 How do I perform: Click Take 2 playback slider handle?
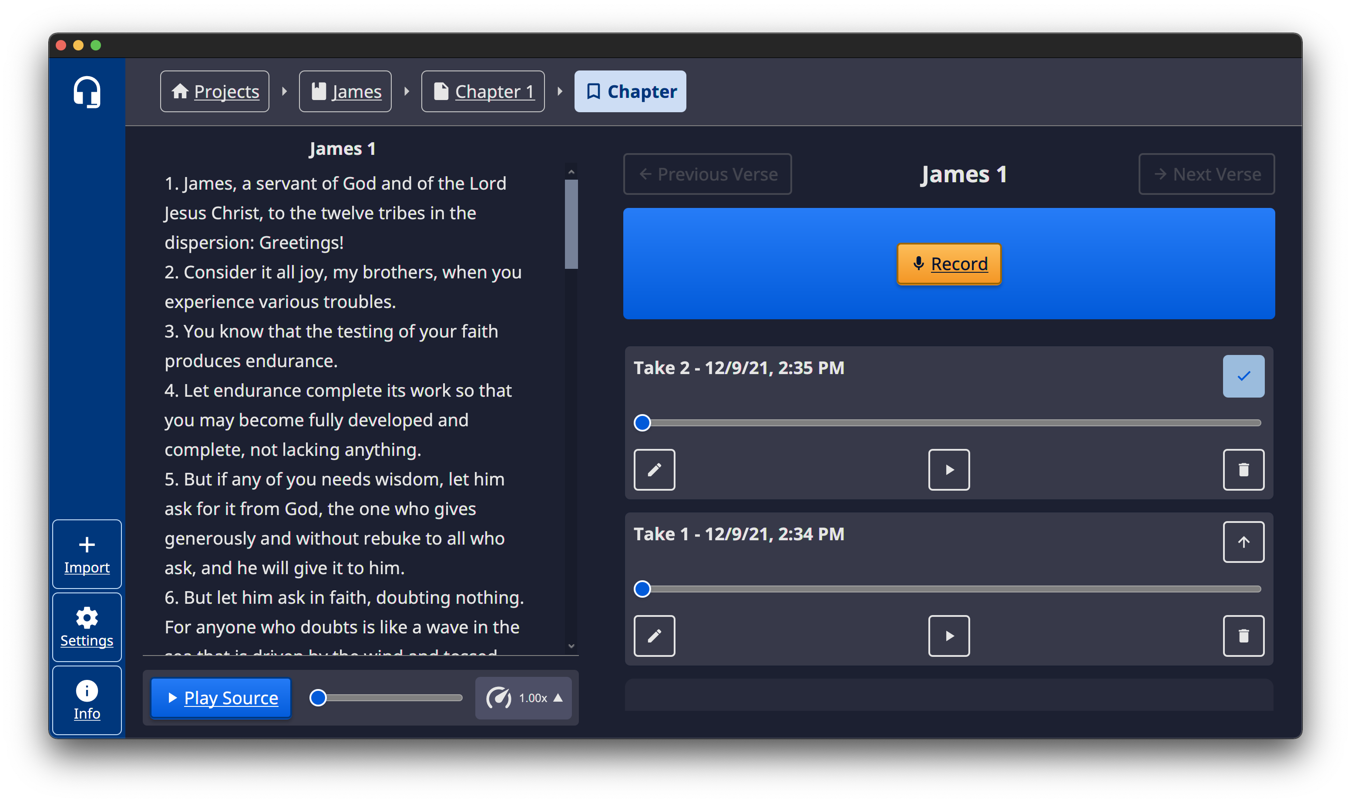(642, 423)
